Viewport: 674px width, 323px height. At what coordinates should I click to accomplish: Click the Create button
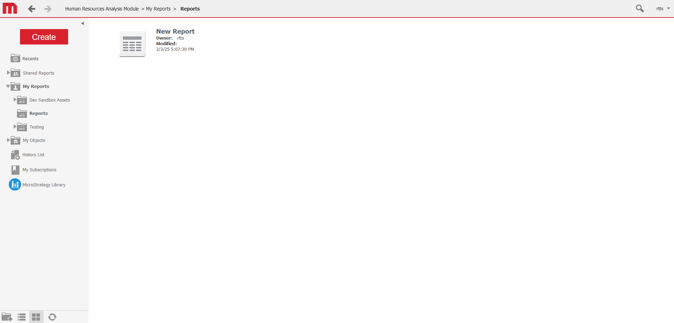click(44, 36)
